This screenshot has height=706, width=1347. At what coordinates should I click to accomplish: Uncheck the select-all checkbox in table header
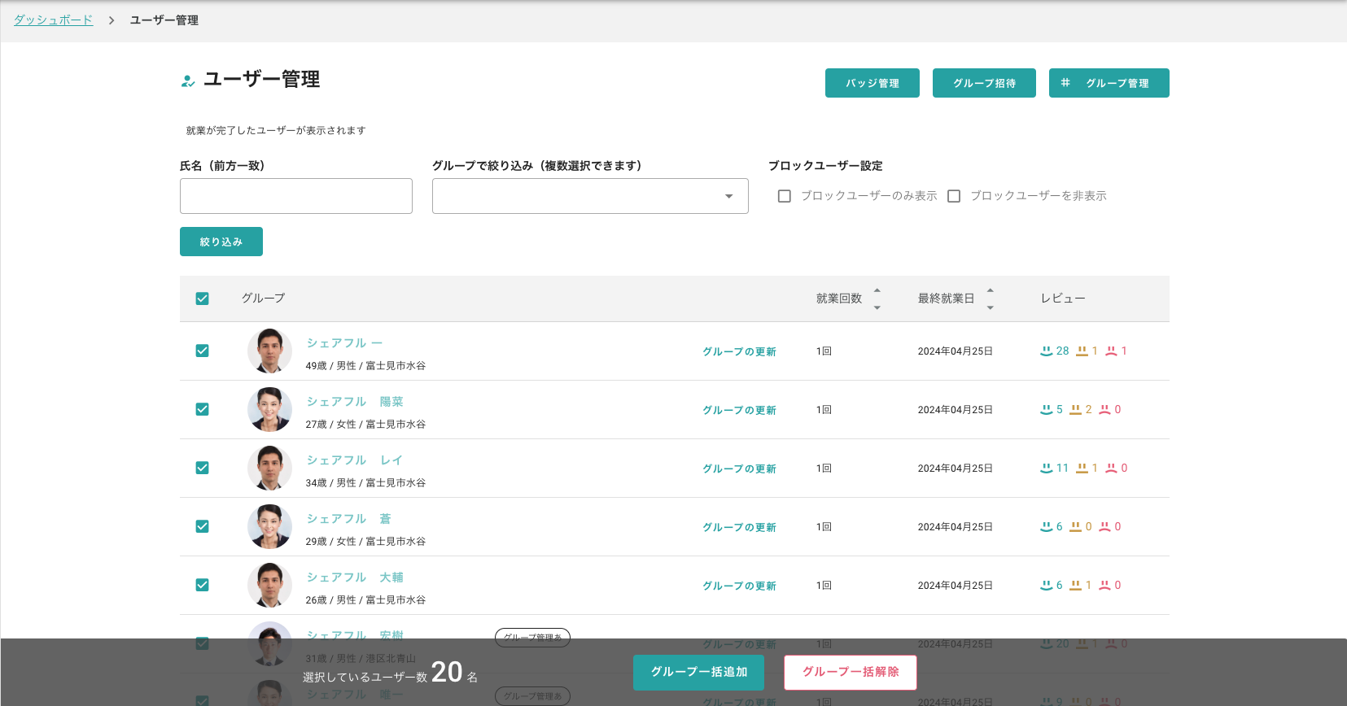[x=203, y=299]
